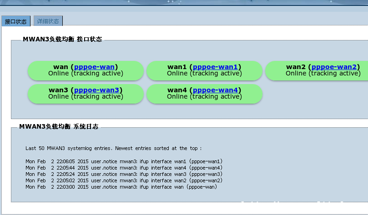Select the pppoe-wan4 interface link
The width and height of the screenshot is (368, 215).
(215, 90)
